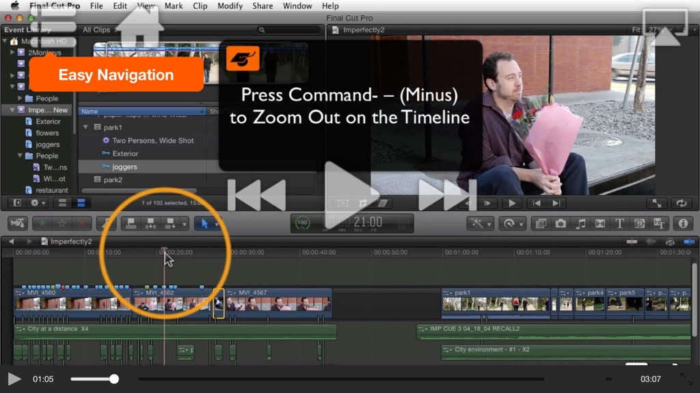Click the Unrate outline star button
Viewport: 700px width, 393px height.
click(x=62, y=223)
